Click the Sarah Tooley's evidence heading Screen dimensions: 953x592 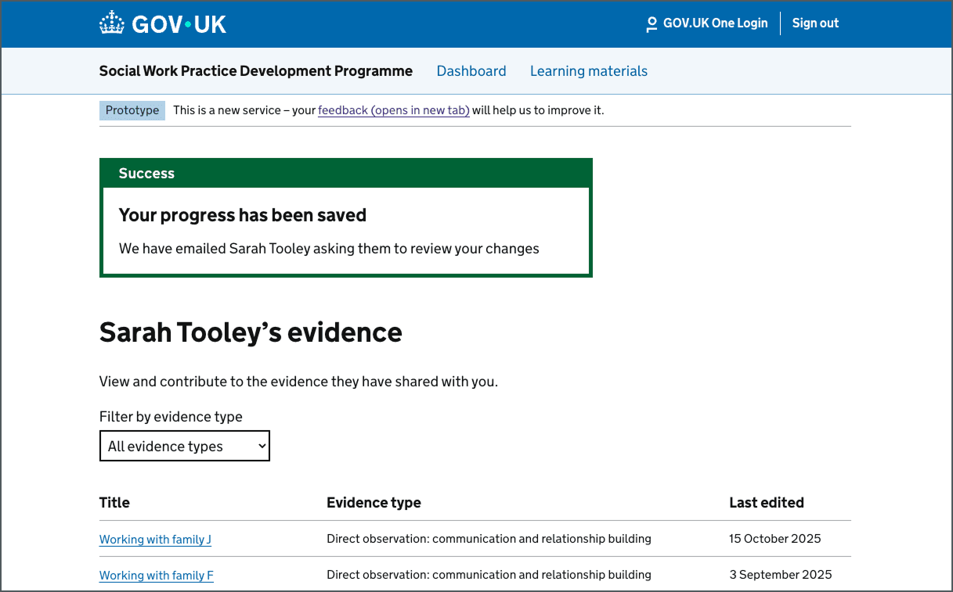250,332
